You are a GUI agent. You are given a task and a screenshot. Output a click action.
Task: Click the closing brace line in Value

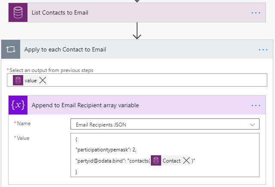[76, 172]
